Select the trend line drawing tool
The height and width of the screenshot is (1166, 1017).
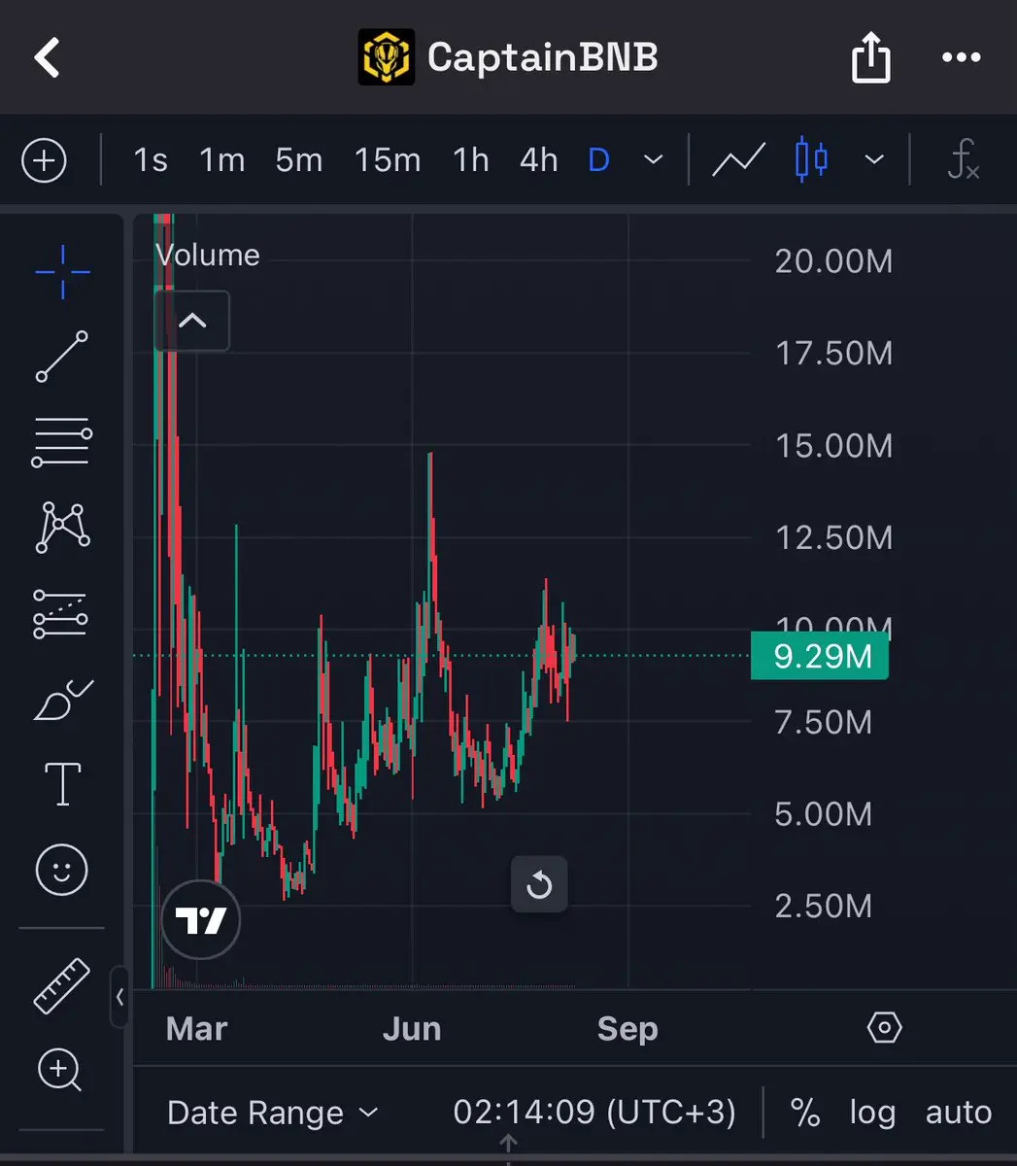click(62, 357)
